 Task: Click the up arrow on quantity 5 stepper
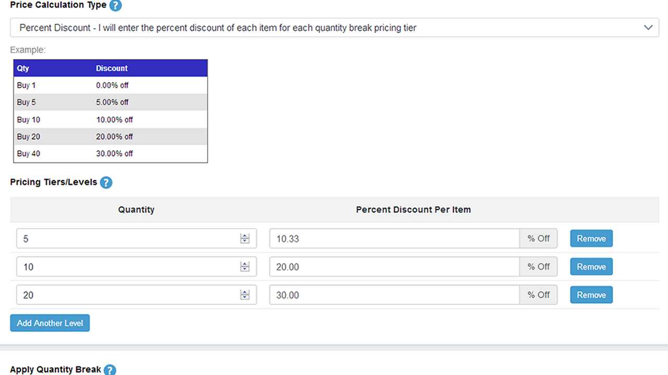click(x=244, y=236)
